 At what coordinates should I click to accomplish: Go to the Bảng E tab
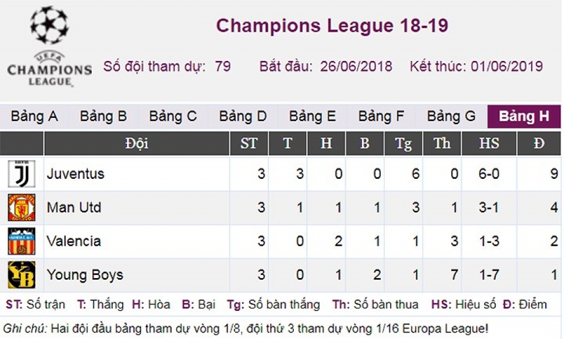(312, 117)
